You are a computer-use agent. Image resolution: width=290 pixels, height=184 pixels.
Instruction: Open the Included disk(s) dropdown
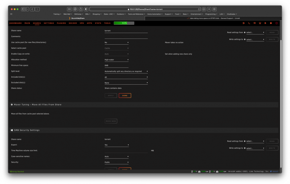[x=126, y=77]
